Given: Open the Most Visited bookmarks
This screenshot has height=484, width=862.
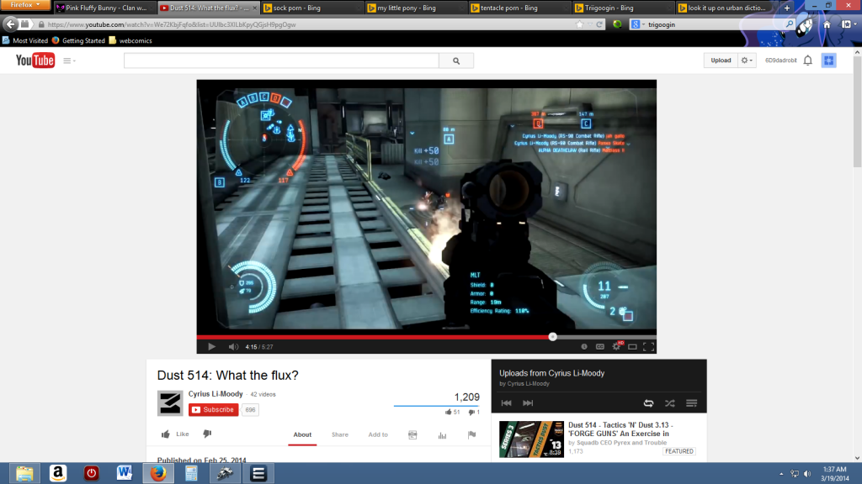Looking at the screenshot, I should pyautogui.click(x=25, y=40).
